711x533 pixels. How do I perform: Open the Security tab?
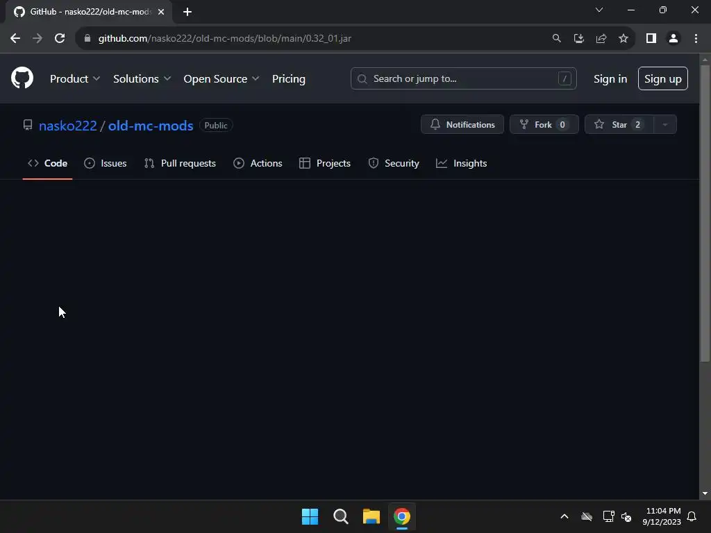tap(394, 163)
